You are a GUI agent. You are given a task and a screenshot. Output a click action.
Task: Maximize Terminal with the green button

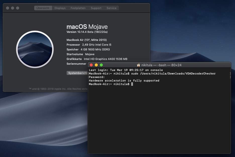[101, 65]
